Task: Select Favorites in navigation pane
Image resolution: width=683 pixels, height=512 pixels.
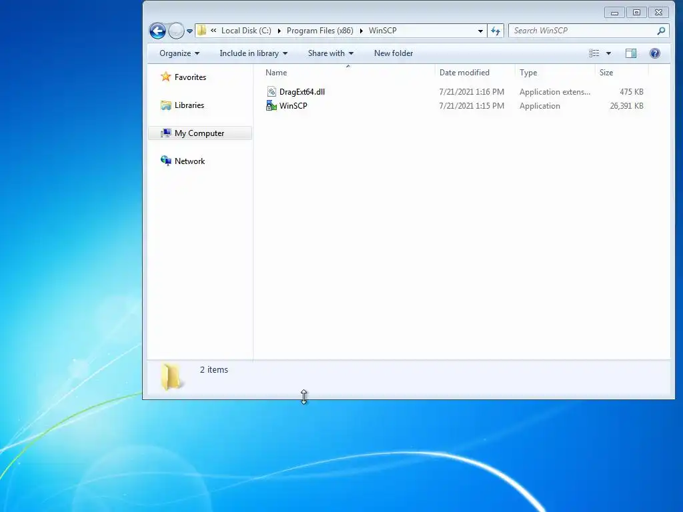Action: point(190,77)
